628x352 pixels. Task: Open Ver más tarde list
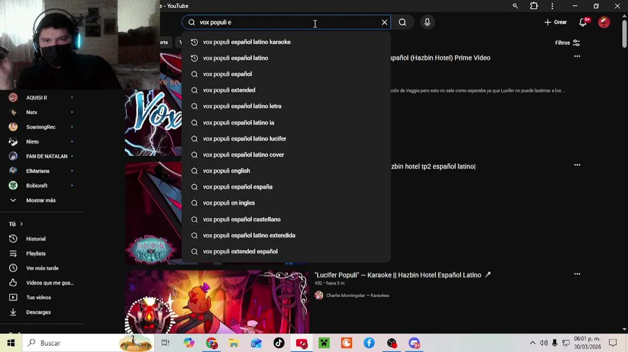[42, 268]
